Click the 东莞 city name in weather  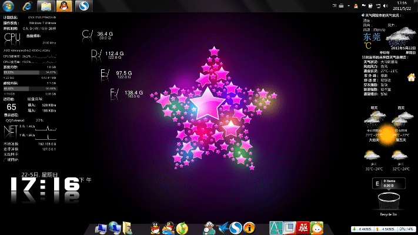[x=372, y=37]
